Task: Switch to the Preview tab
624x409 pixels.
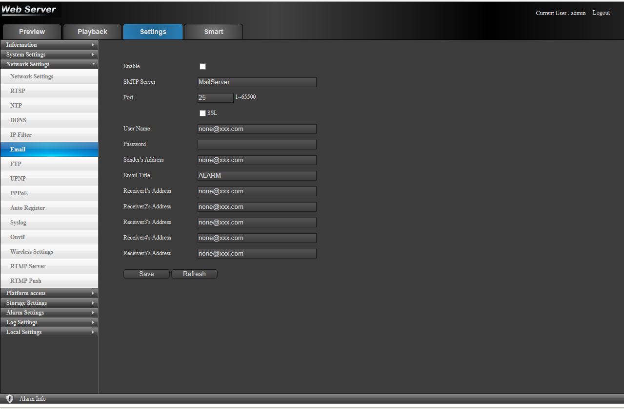Action: click(x=32, y=32)
